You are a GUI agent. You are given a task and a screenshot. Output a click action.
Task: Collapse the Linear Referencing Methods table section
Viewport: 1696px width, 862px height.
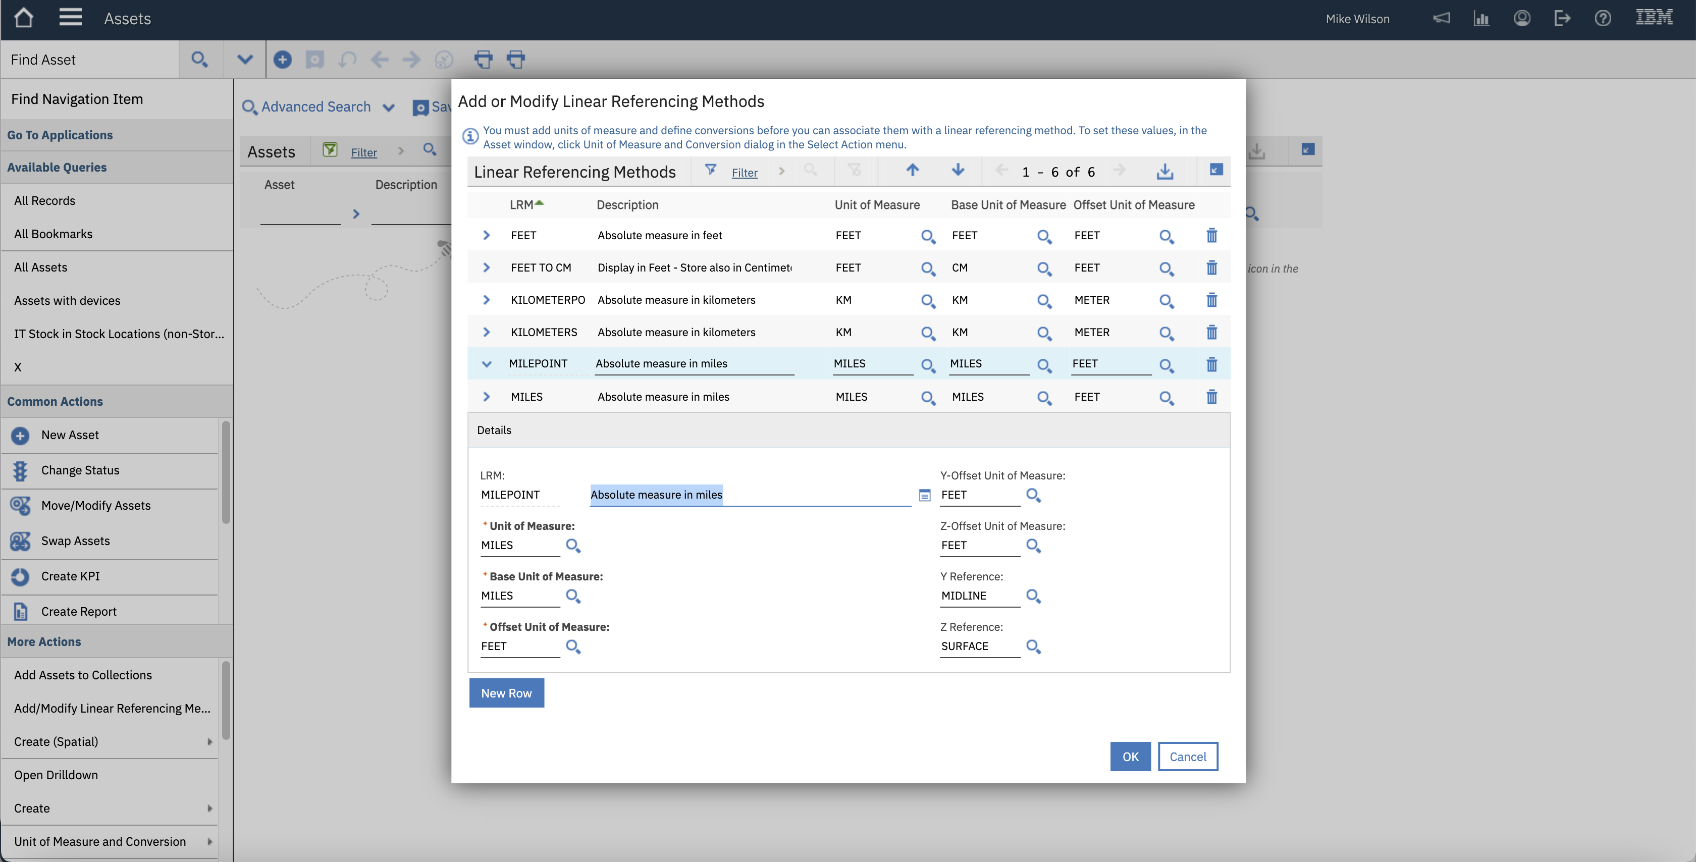(1216, 170)
